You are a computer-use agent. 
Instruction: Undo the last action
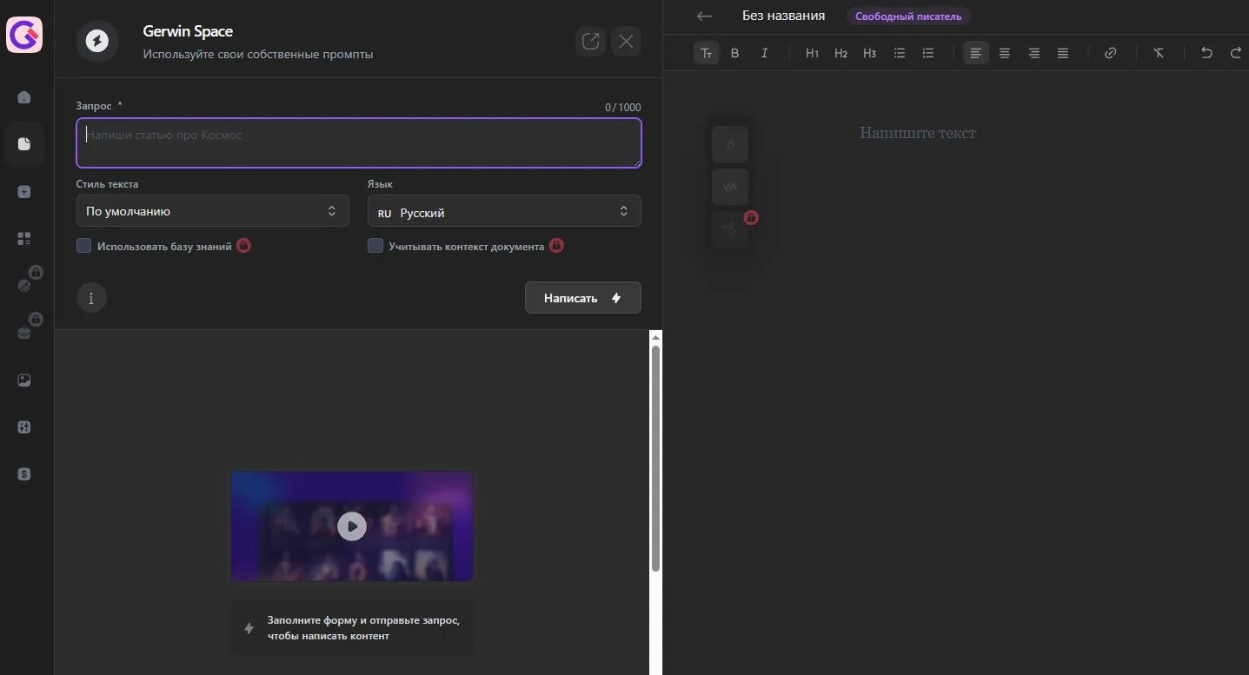(1206, 53)
